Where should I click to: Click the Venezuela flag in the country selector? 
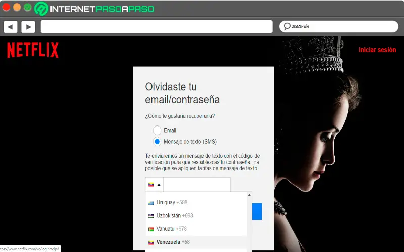point(151,185)
